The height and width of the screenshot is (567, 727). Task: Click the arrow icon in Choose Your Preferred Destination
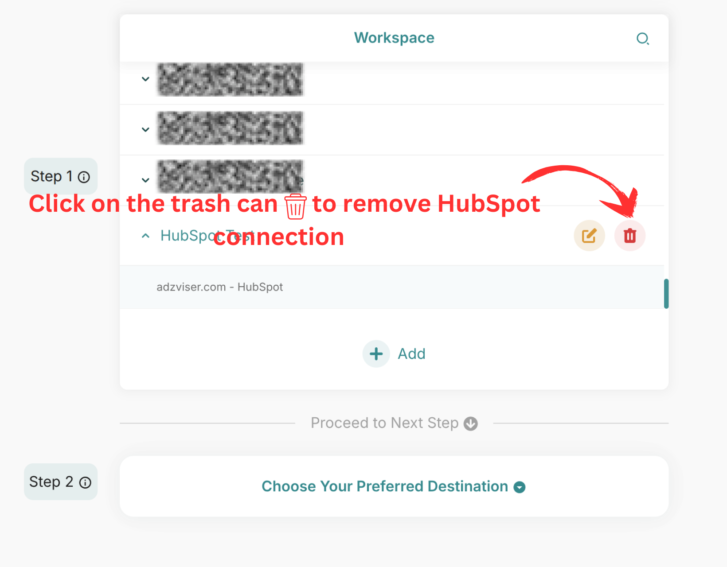(x=520, y=487)
